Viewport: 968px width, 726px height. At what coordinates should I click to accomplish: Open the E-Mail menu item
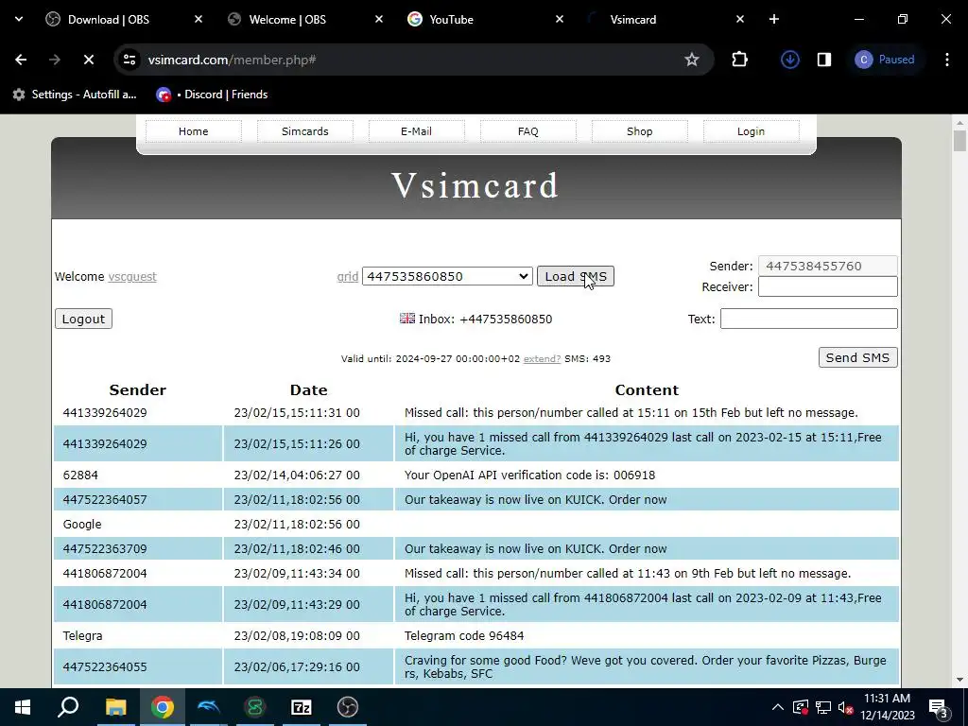pos(416,131)
